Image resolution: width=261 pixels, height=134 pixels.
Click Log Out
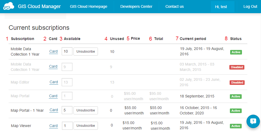point(250,6)
